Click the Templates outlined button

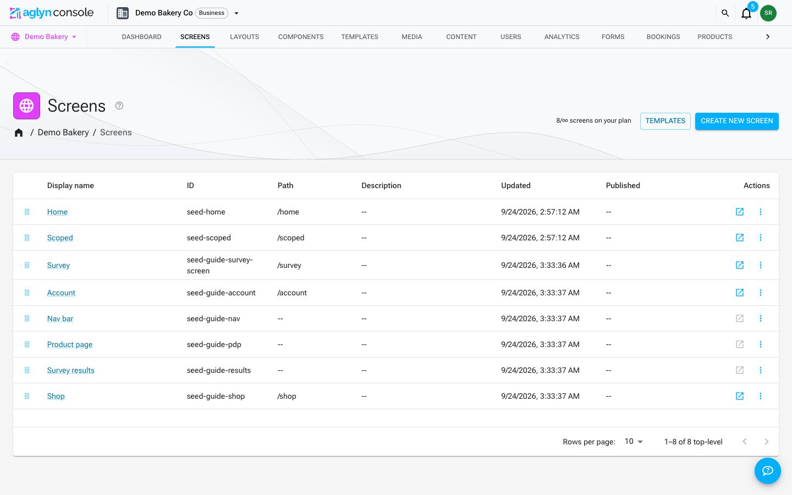(665, 121)
